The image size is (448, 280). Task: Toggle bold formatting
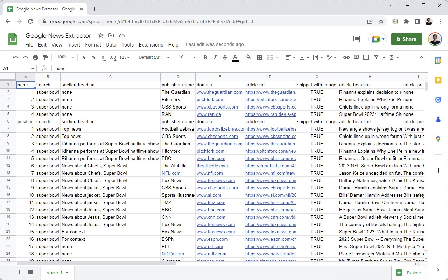[205, 57]
